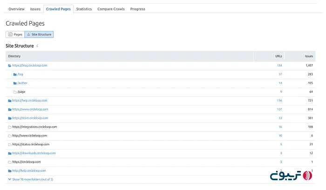The height and width of the screenshot is (190, 326).
Task: Expand the https://help.circleloop.com folder icon
Action: pyautogui.click(x=10, y=101)
